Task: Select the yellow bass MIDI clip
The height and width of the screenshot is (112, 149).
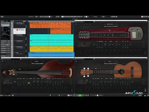Action: (x=52, y=49)
